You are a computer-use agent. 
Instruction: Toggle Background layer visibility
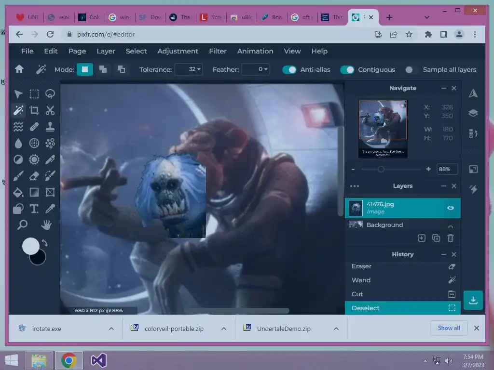point(451,226)
